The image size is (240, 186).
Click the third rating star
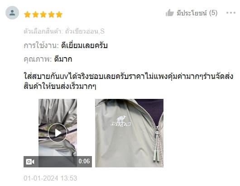coord(43,15)
